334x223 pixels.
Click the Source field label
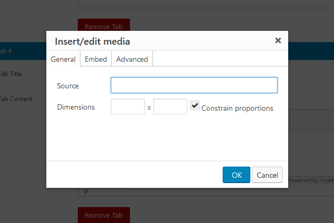[68, 86]
